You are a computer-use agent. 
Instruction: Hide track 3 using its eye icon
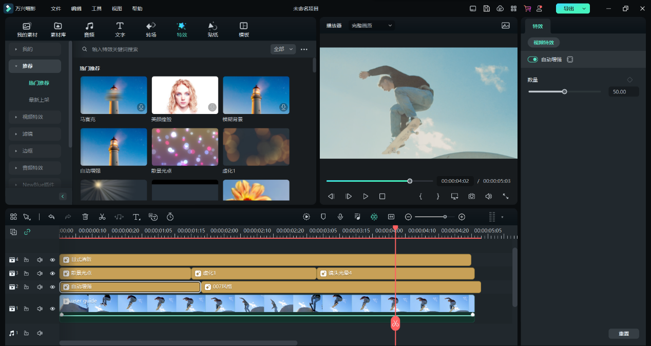[x=52, y=273]
